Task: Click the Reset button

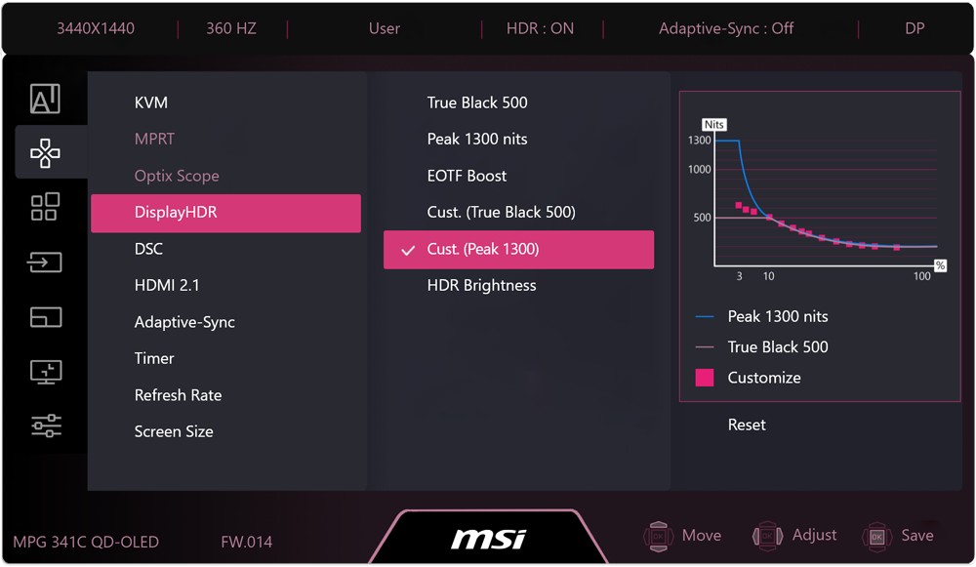Action: (747, 425)
